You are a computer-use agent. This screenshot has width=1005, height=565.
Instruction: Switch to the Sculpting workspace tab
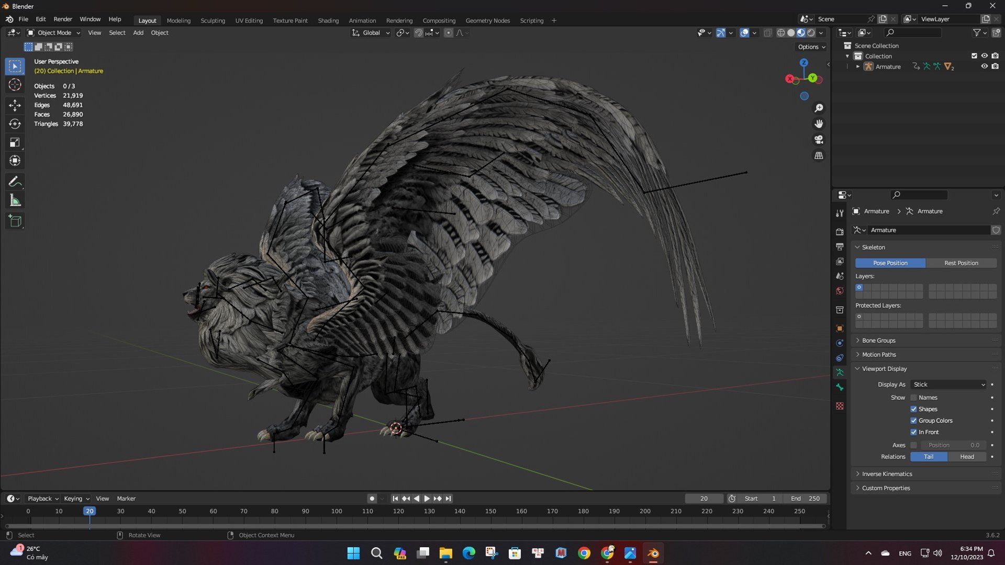[x=213, y=20]
